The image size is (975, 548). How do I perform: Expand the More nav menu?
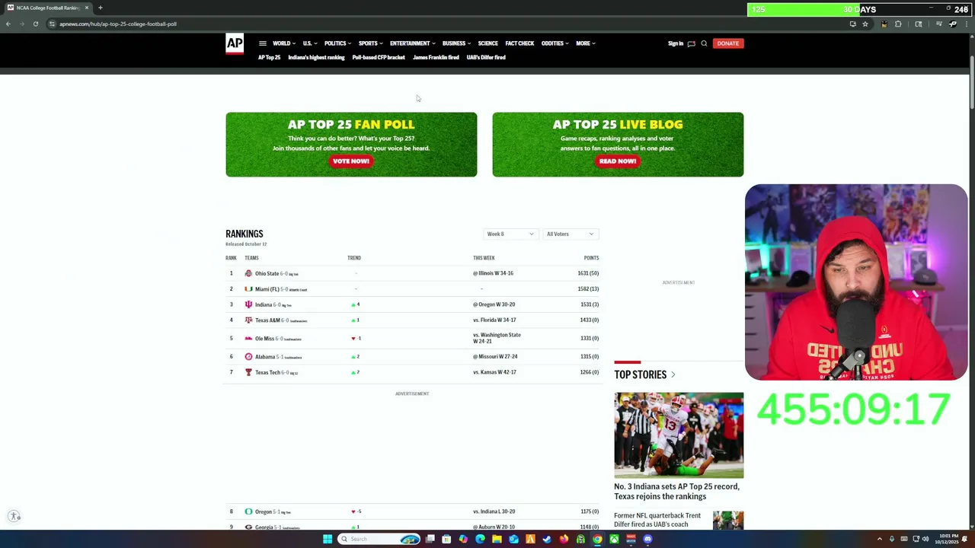[585, 43]
